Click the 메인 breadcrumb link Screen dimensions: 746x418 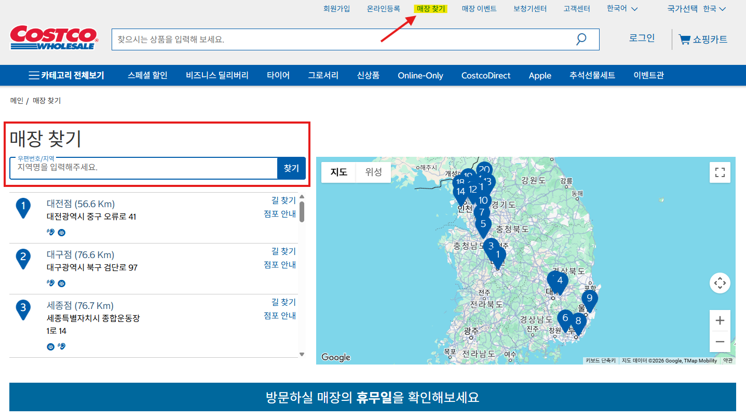(17, 101)
